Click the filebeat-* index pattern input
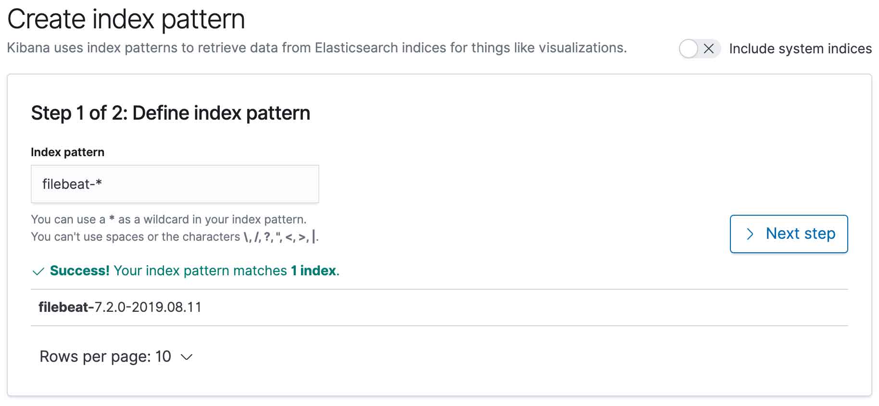879x406 pixels. coord(175,184)
